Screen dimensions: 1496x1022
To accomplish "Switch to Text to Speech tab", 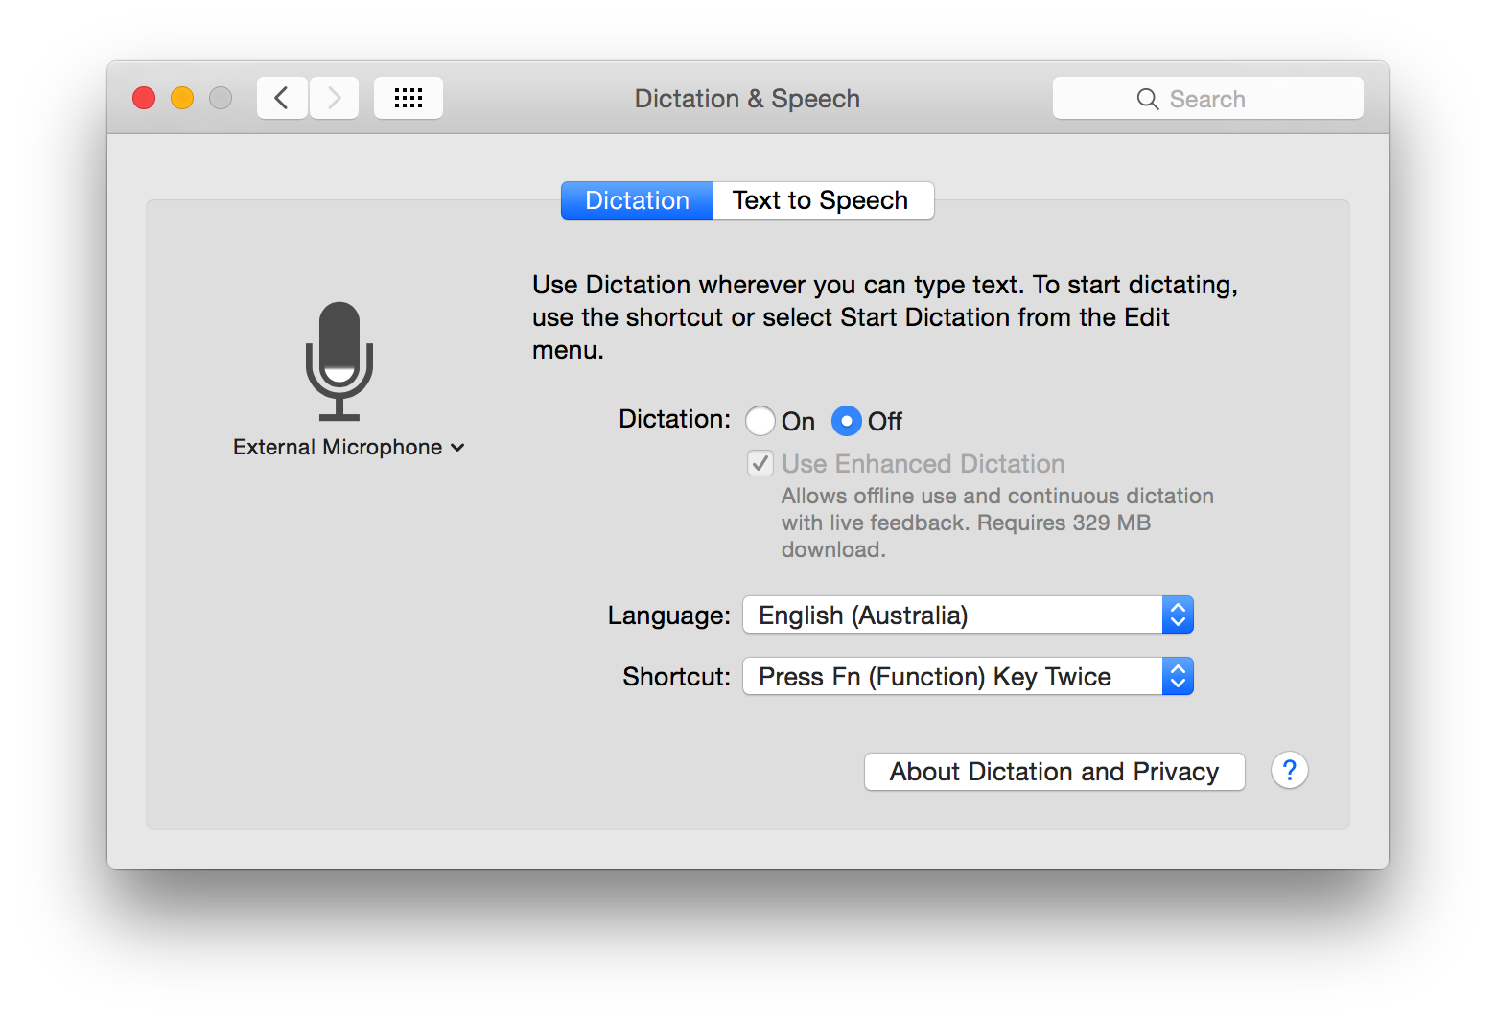I will (822, 200).
